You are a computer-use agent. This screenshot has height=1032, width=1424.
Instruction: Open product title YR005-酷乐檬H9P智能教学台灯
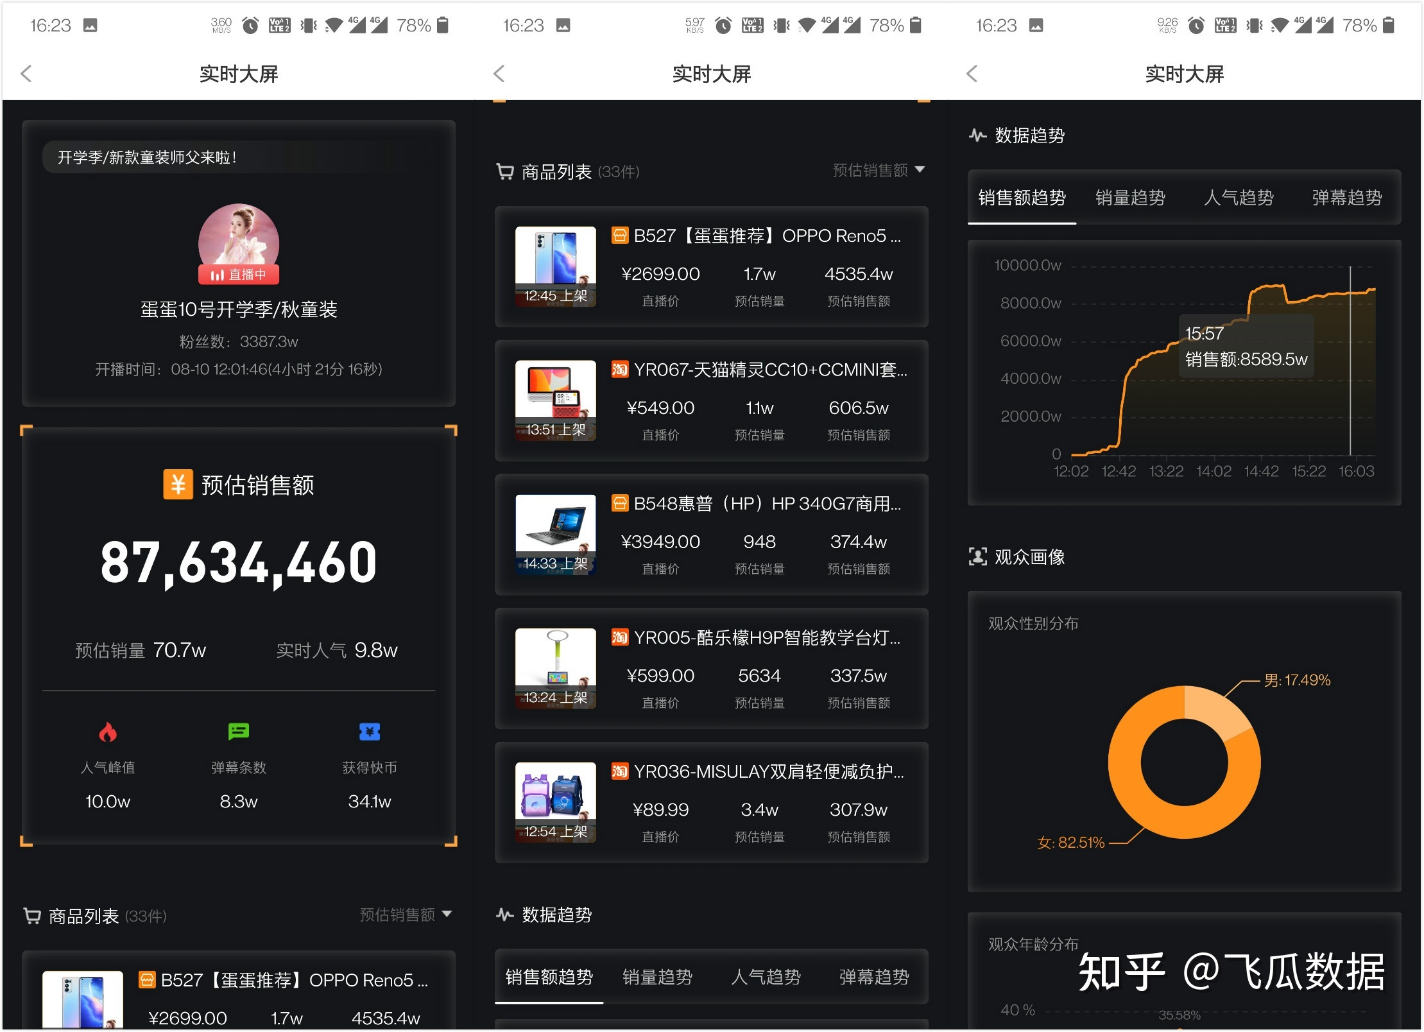tap(767, 637)
